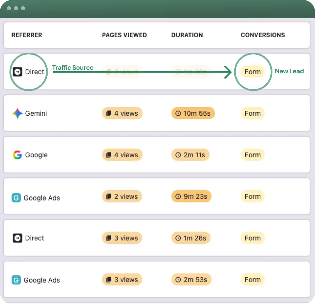Screen dimensions: 315x304
Task: Click the clock icon in the 9m 23s badge
Action: (x=178, y=196)
